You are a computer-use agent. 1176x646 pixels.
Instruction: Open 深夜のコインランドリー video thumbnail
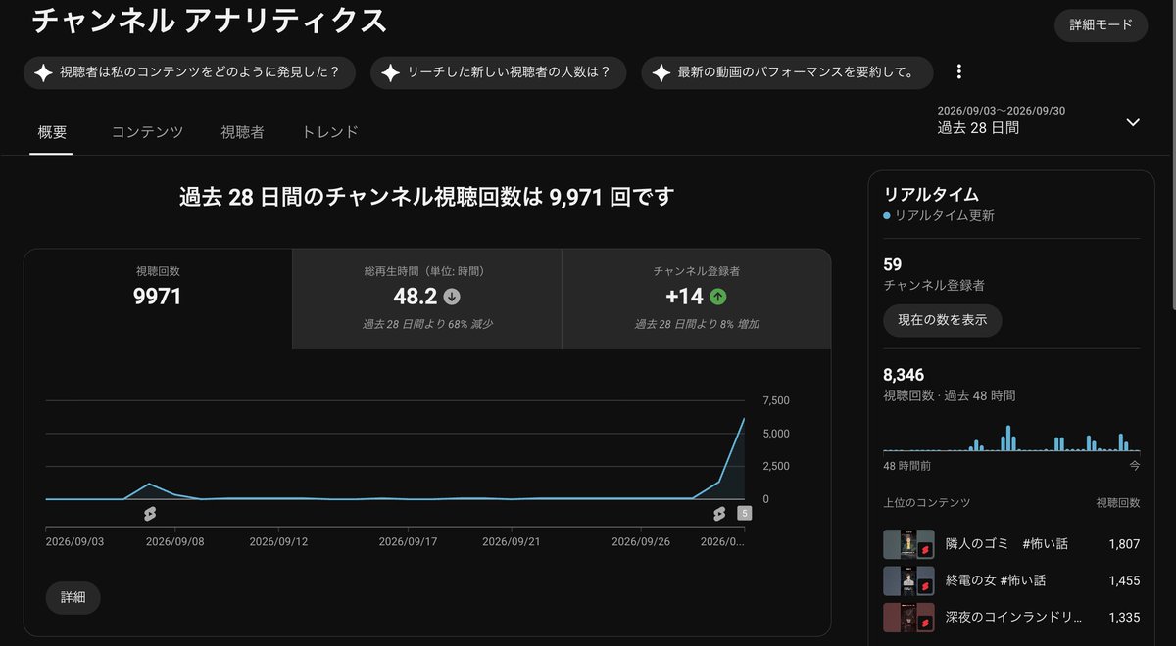point(907,617)
